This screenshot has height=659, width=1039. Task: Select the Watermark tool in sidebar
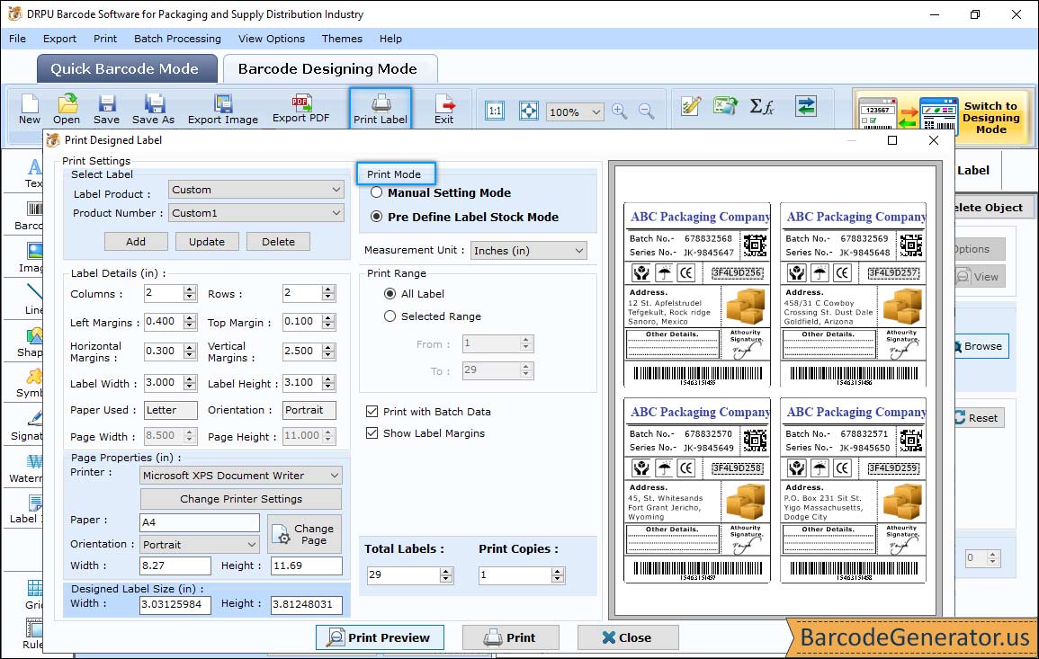coord(26,468)
